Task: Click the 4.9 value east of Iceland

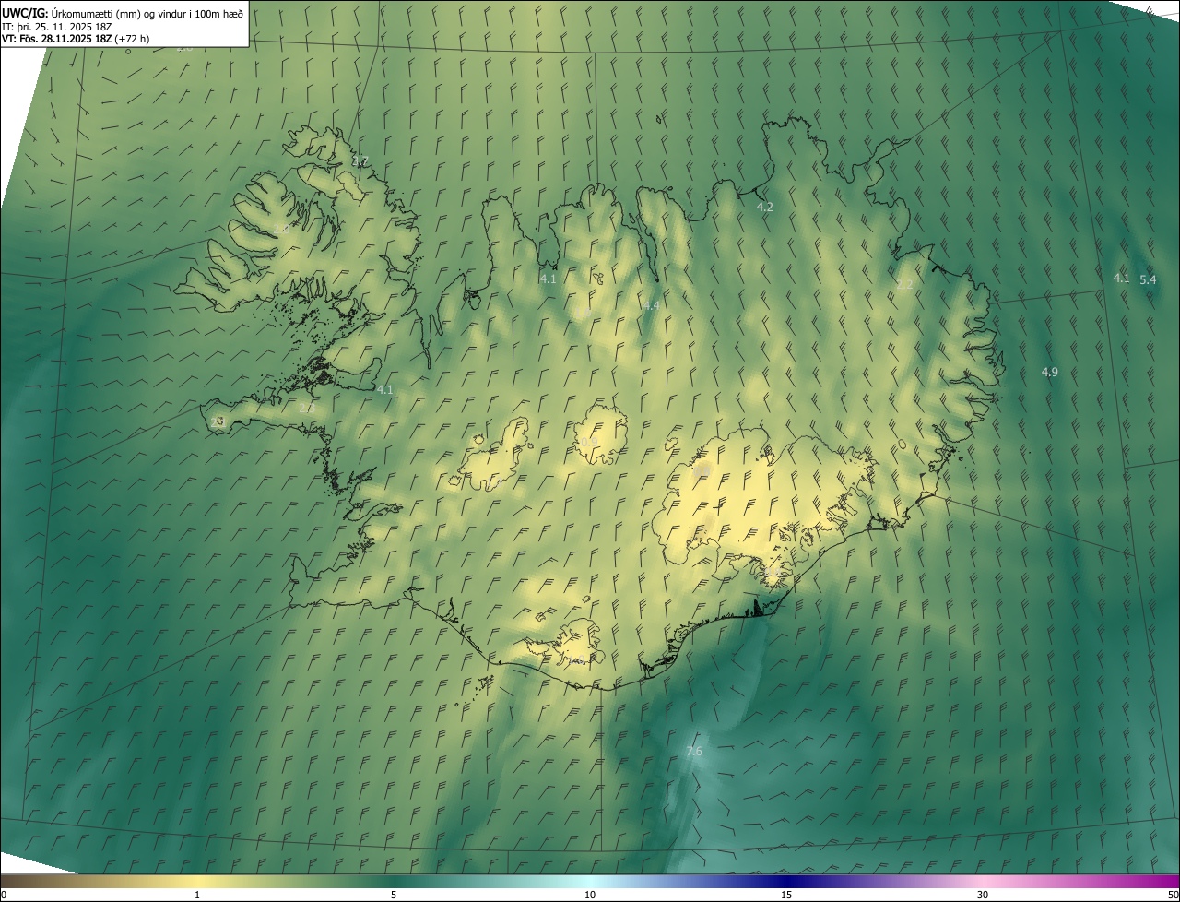Action: pos(1049,372)
